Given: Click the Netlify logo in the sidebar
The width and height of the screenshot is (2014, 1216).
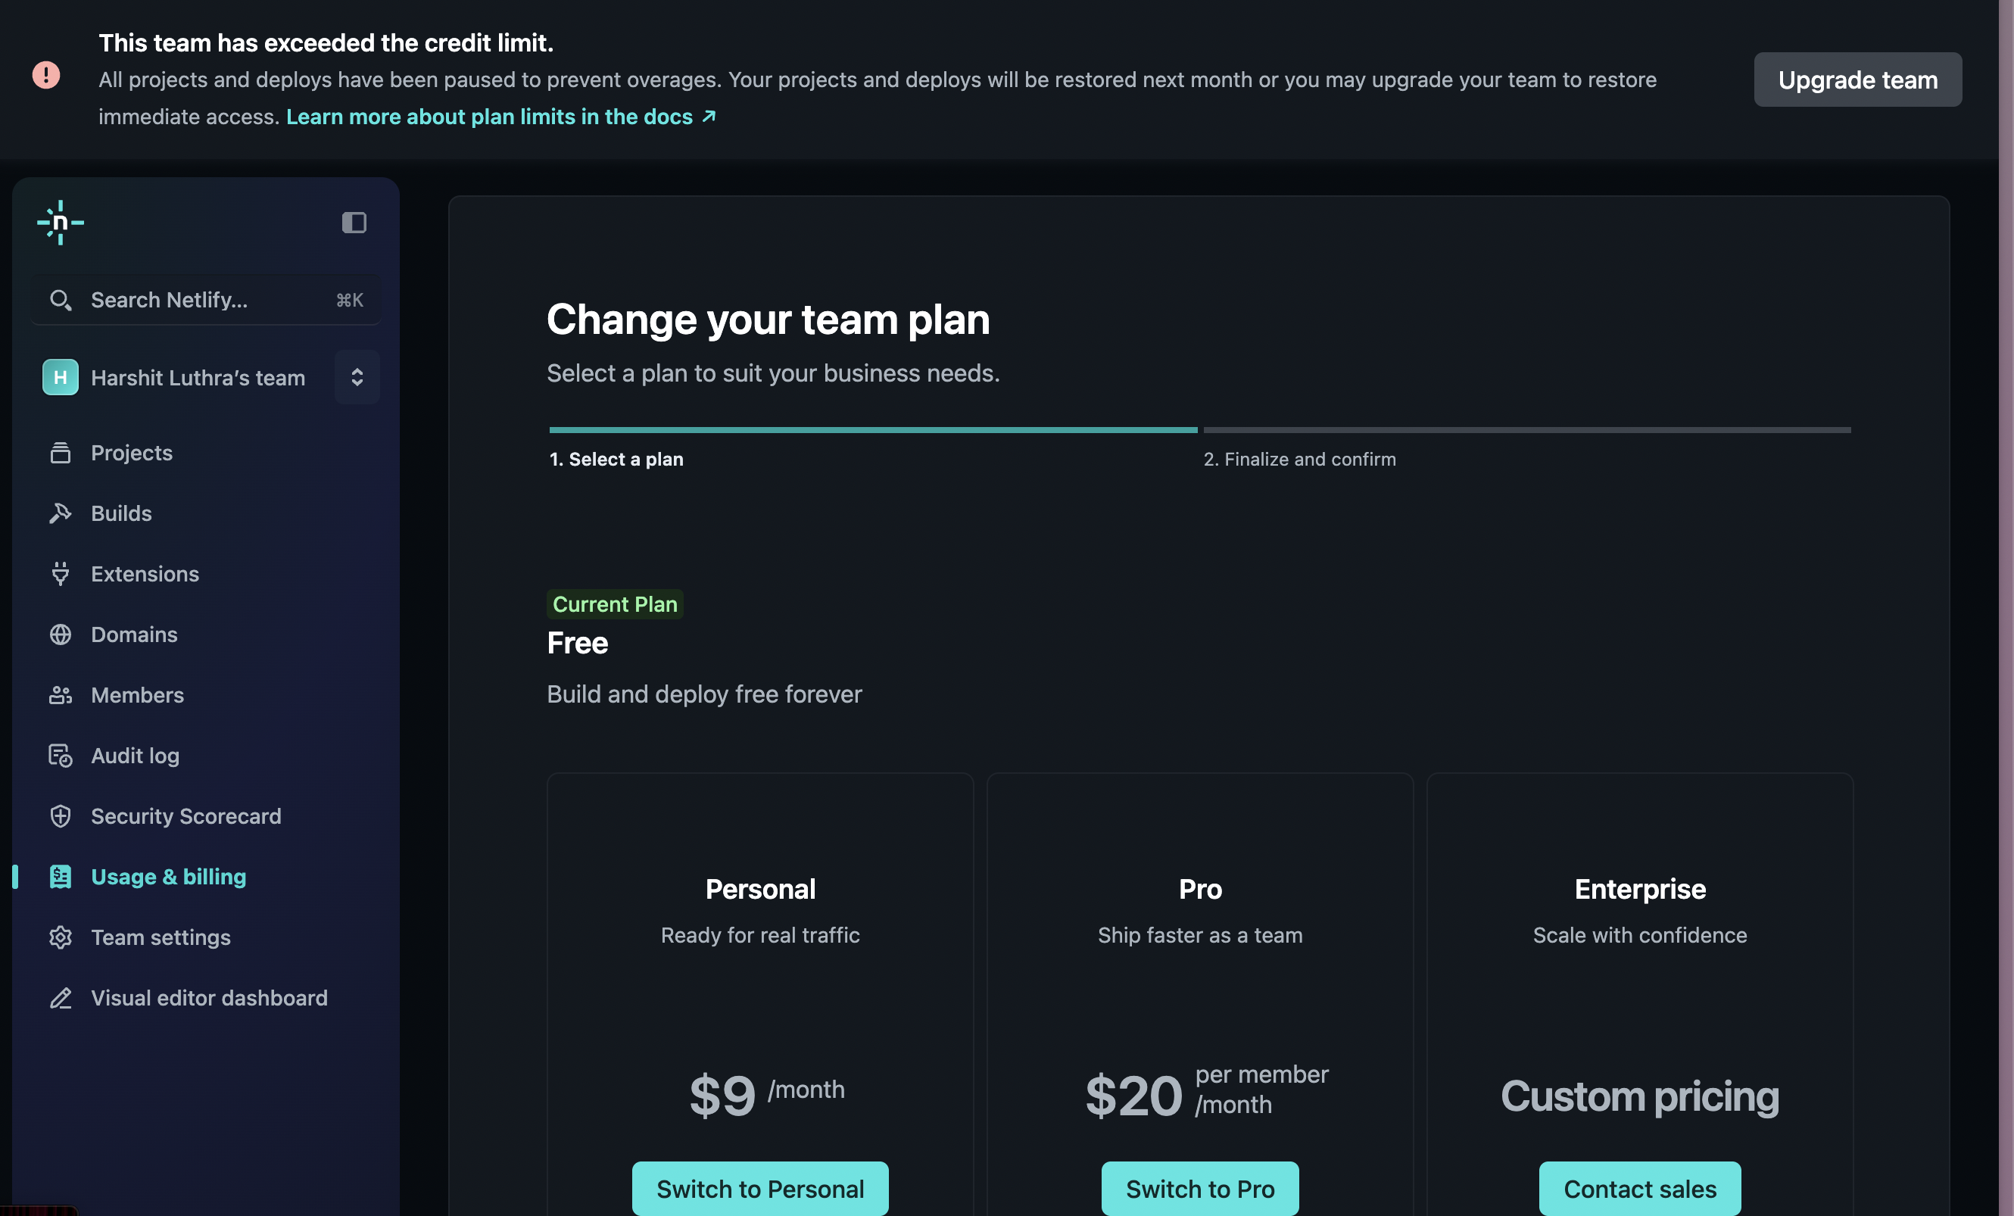Looking at the screenshot, I should [x=61, y=223].
